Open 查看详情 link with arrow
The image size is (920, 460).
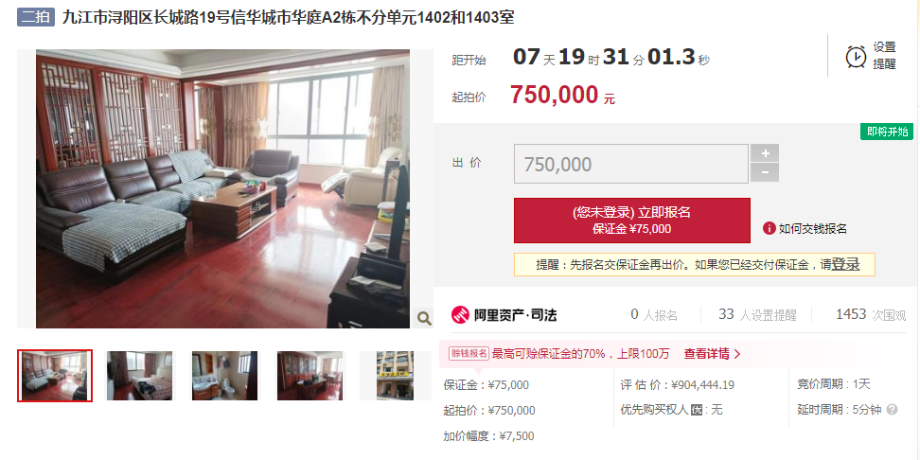coord(713,354)
